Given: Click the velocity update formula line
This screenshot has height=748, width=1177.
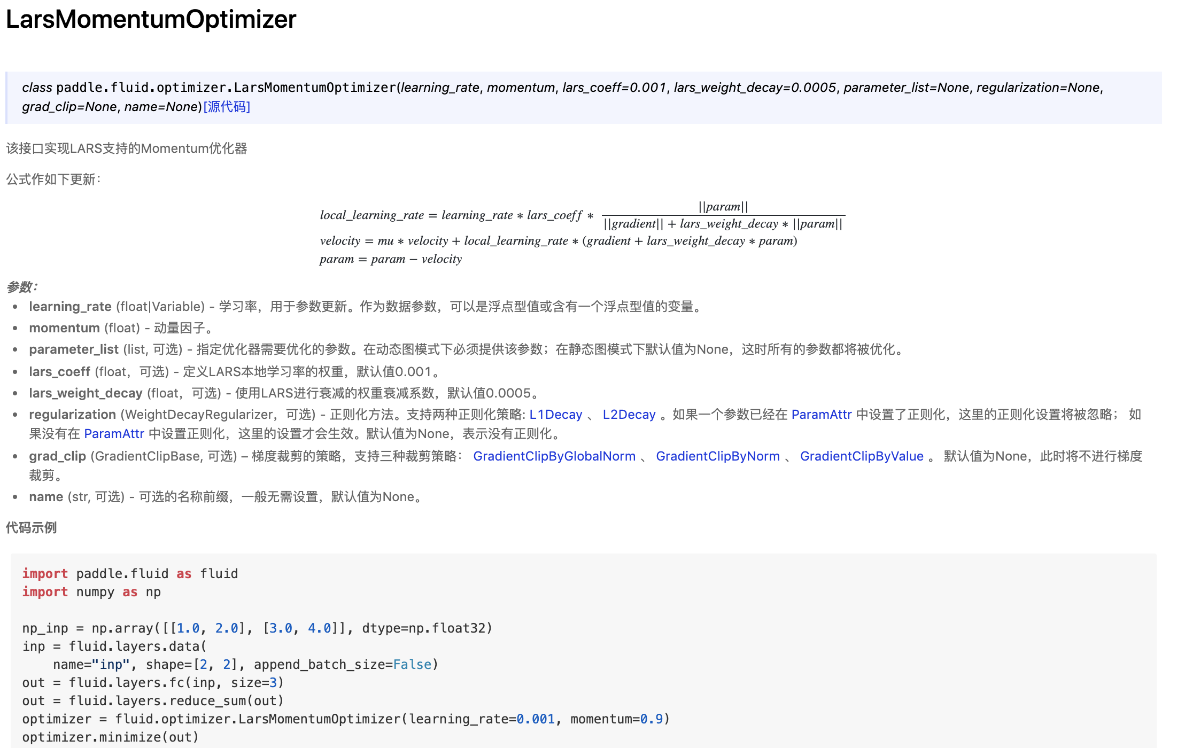Looking at the screenshot, I should coord(558,241).
